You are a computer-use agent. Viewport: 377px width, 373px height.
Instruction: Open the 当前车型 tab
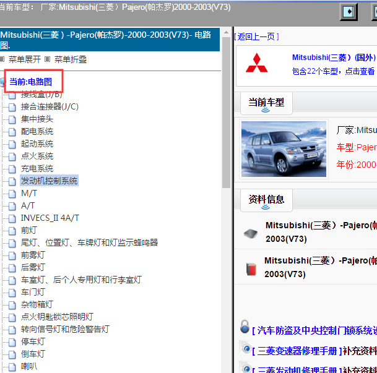click(266, 103)
